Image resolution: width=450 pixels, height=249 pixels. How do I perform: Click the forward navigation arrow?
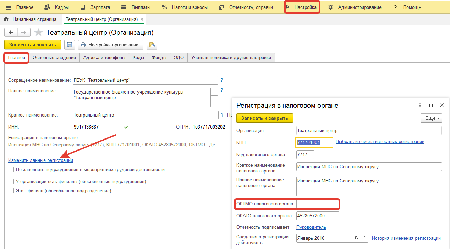pyautogui.click(x=23, y=33)
